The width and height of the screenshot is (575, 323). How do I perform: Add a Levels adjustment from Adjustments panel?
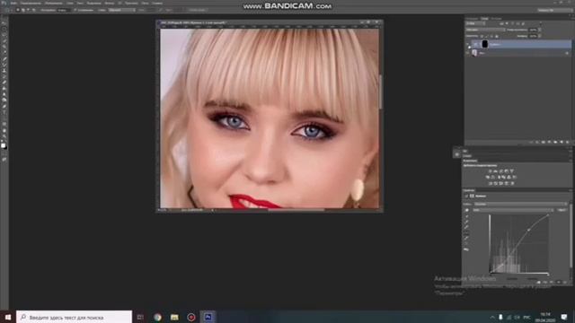point(495,171)
